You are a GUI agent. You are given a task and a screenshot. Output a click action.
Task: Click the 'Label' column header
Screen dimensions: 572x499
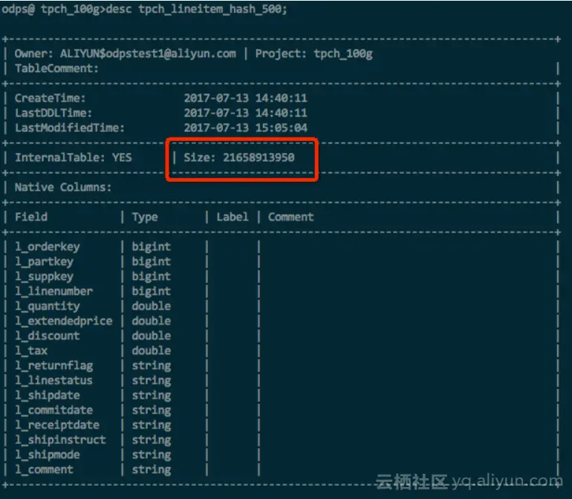point(233,217)
